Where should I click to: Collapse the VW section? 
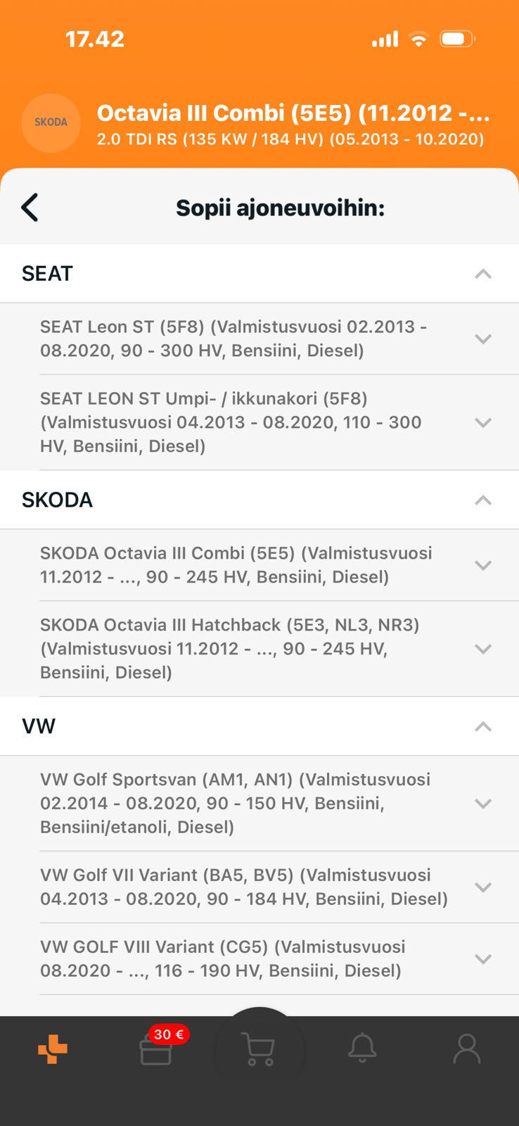click(x=482, y=727)
